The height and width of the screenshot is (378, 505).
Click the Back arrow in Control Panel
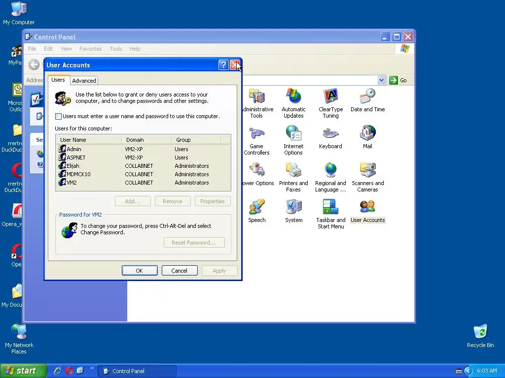[34, 64]
